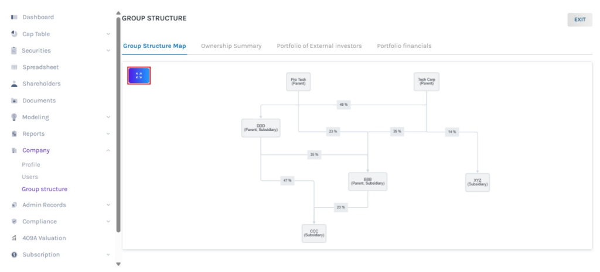Select the BBB node in structure map
600x272 pixels.
(x=367, y=181)
